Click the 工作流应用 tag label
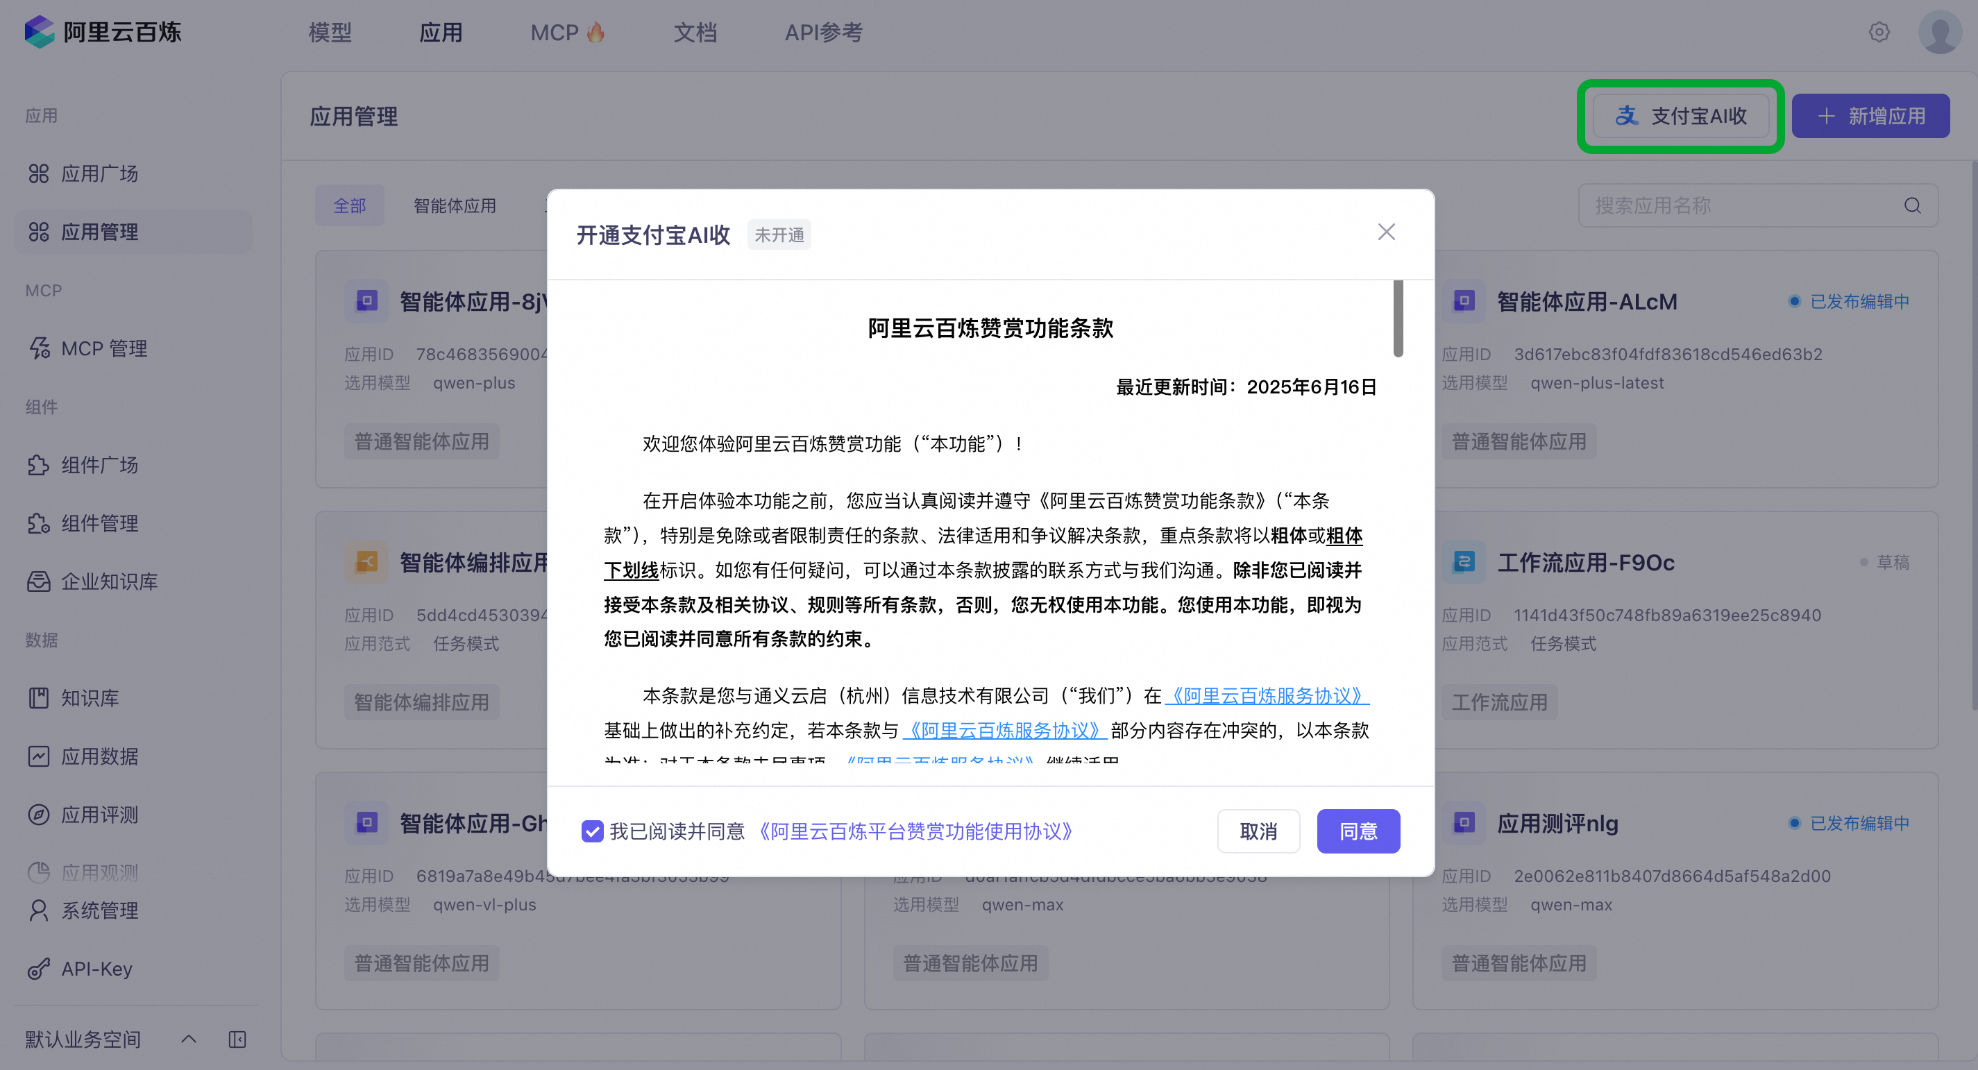The width and height of the screenshot is (1978, 1070). point(1500,702)
